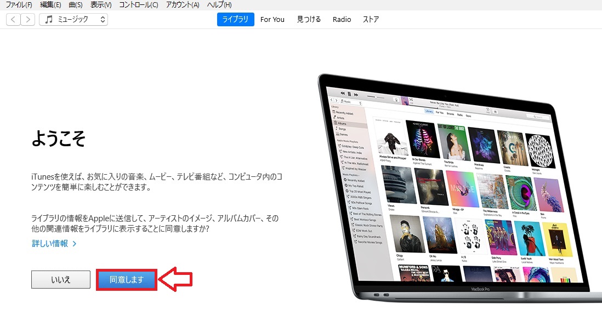Go back with the left arrow button
This screenshot has height=322, width=602.
13,20
